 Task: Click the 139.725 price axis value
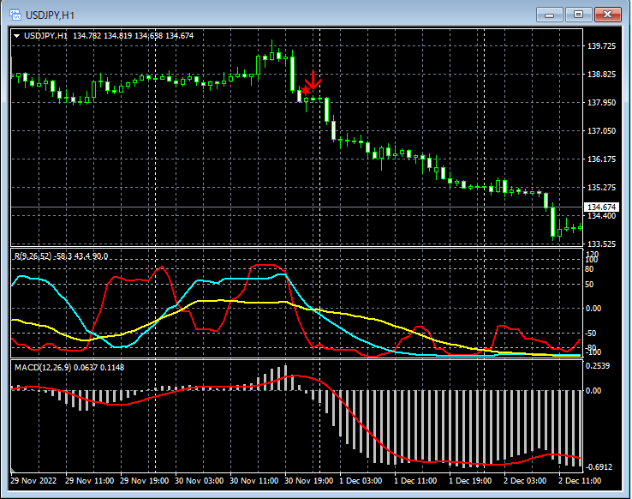pos(601,46)
